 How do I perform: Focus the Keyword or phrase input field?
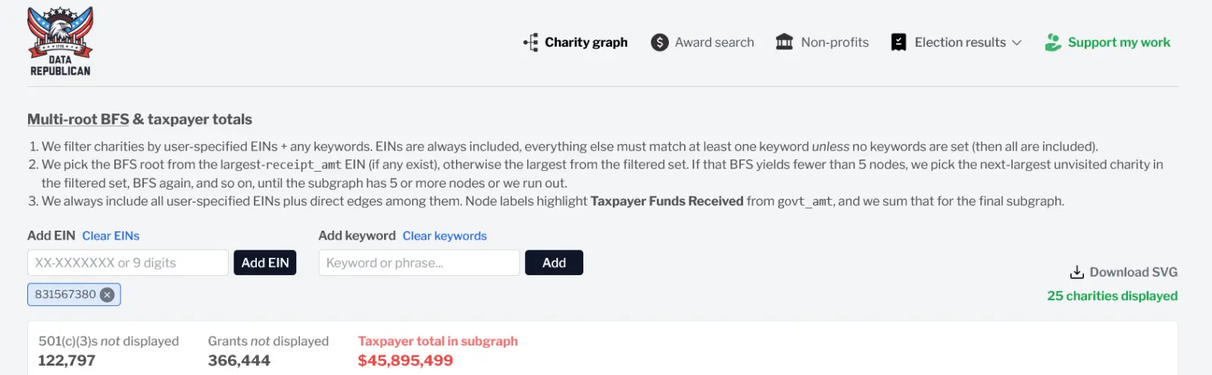419,263
